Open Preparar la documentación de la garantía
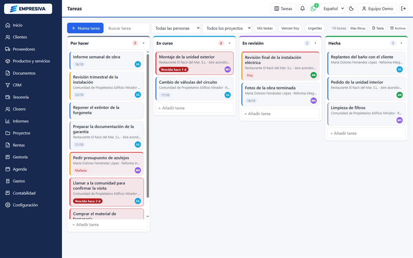 click(x=107, y=136)
